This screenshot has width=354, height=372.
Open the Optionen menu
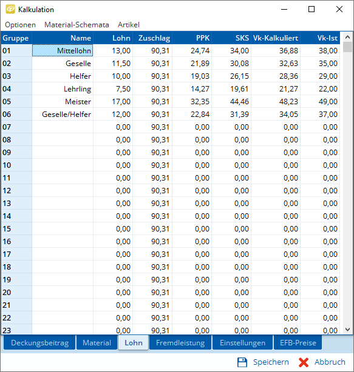pyautogui.click(x=21, y=25)
